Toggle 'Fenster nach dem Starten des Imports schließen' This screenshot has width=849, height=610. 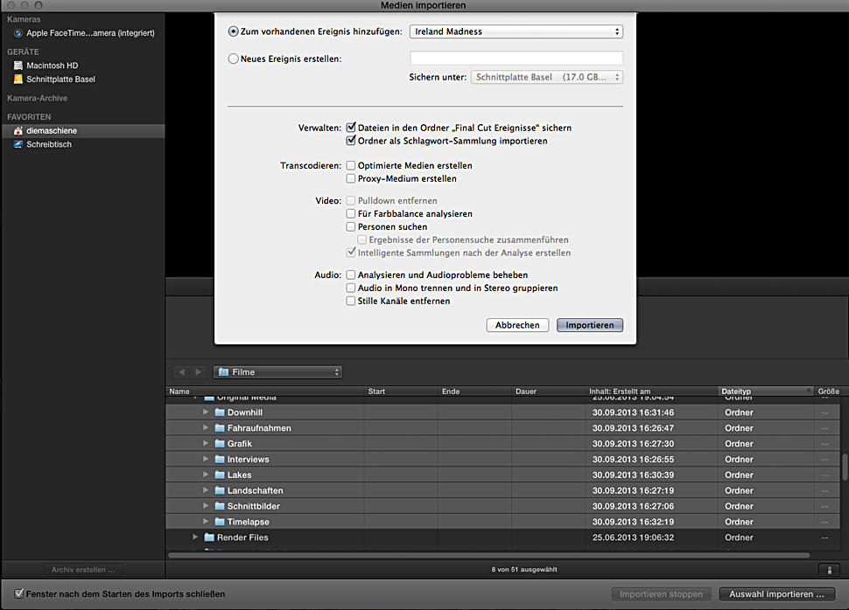click(19, 593)
